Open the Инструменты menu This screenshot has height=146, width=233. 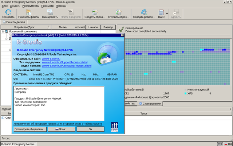(x=31, y=6)
